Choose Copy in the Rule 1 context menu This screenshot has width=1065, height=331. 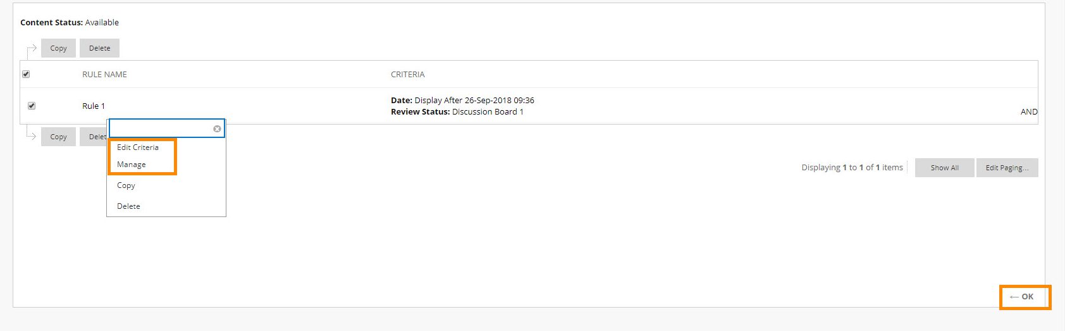126,185
